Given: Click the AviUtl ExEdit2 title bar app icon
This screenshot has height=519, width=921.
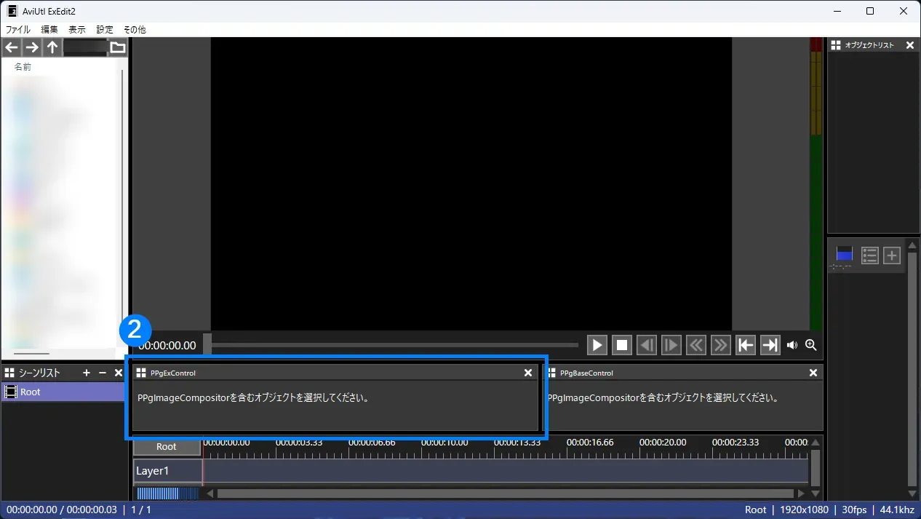Looking at the screenshot, I should [x=12, y=11].
